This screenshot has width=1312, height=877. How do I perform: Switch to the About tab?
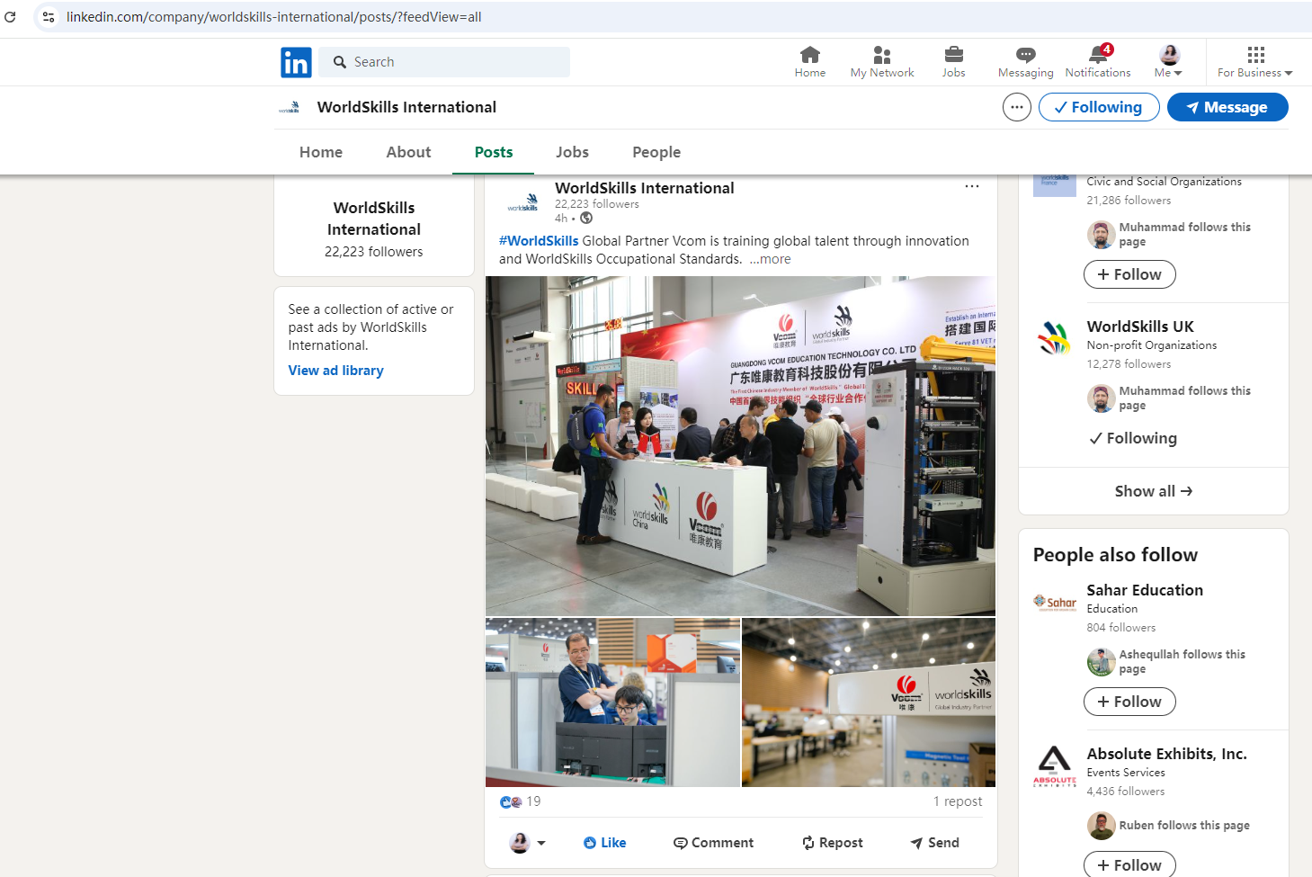pos(408,152)
